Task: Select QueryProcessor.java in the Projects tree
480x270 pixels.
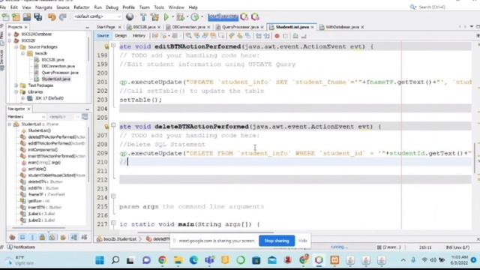Action: pos(60,73)
